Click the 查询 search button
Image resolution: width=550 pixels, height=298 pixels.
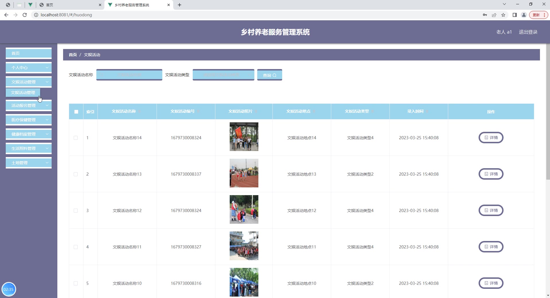coord(270,75)
